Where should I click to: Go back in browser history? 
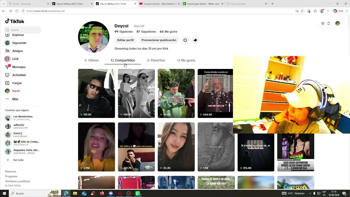pos(4,11)
